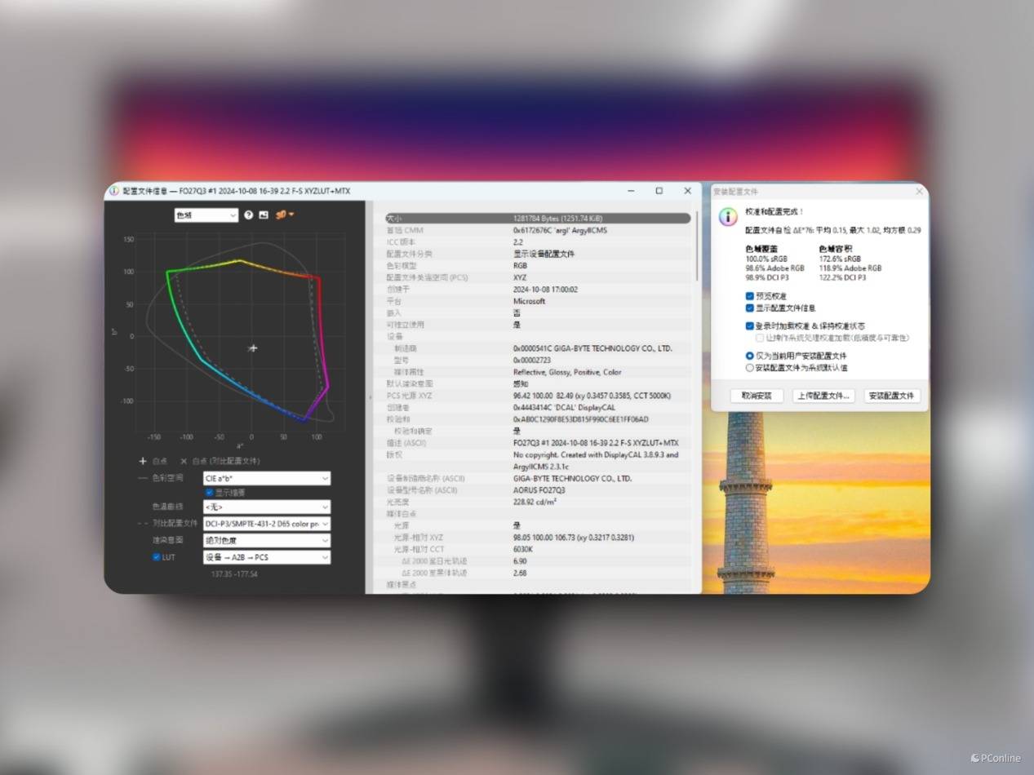The image size is (1034, 775).
Task: Expand the CIE a*b* color space dropdown
Action: tap(266, 478)
